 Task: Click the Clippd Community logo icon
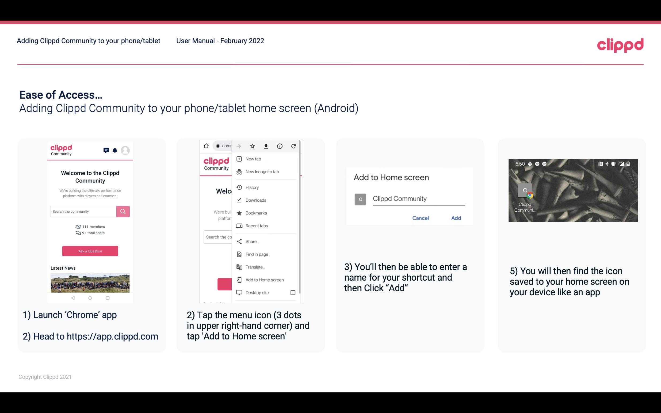(61, 150)
